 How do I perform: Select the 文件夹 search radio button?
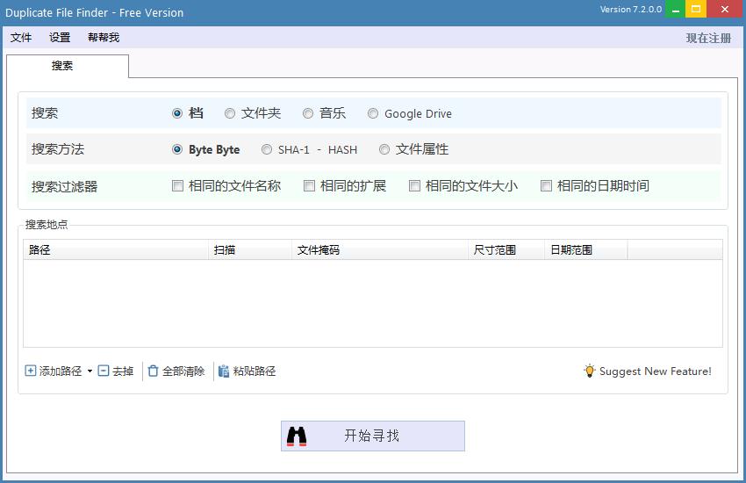pos(230,113)
